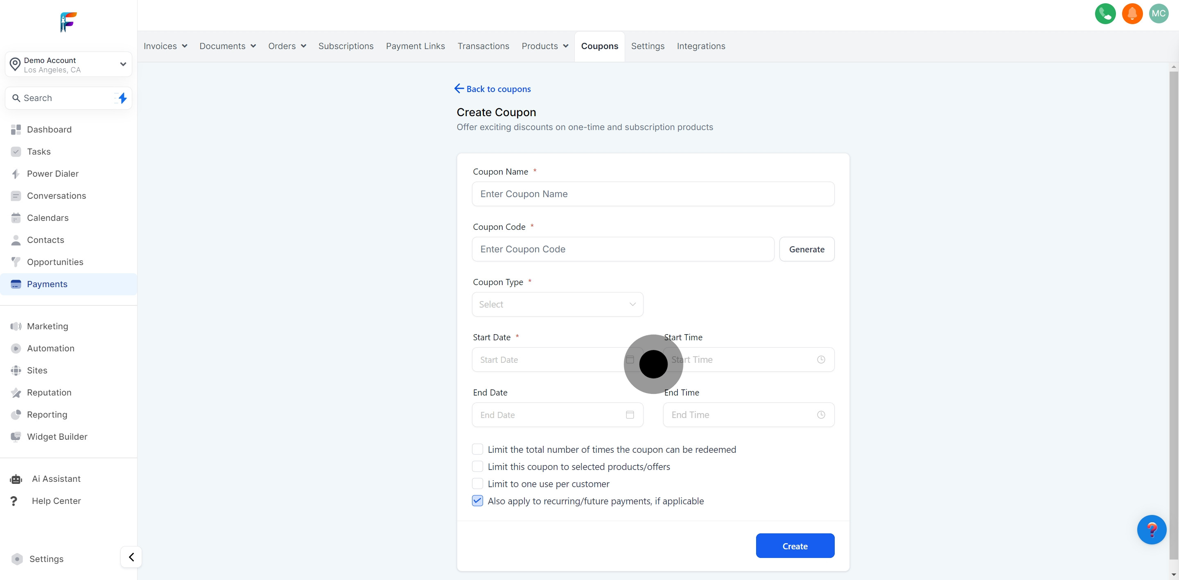1179x580 pixels.
Task: Open the Reputation panel
Action: [49, 392]
